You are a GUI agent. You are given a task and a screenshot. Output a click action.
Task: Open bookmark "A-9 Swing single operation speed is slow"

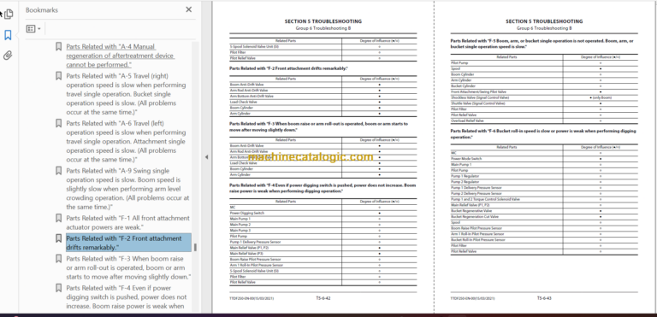click(x=127, y=189)
